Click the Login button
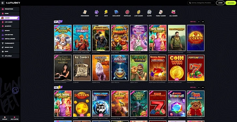The width and height of the screenshot is (237, 122). click(x=220, y=3)
